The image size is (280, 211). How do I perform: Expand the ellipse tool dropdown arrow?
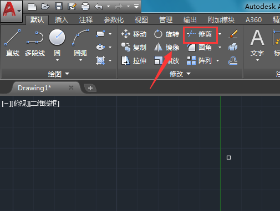(x=110, y=47)
